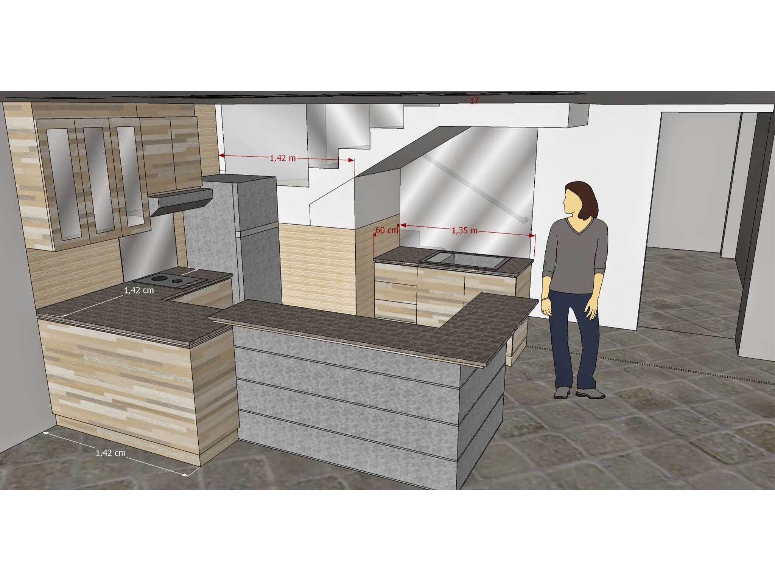Click the red -17 text near the ceiling

click(x=472, y=101)
